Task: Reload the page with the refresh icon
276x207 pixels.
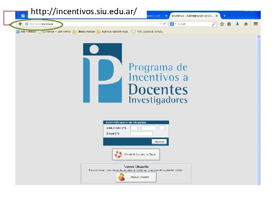Action: (x=164, y=24)
